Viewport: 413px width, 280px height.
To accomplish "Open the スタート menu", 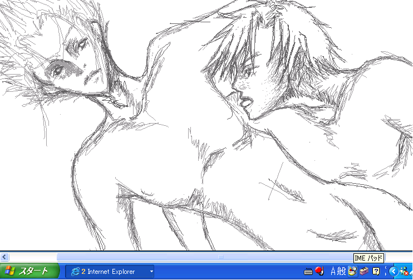I will pos(29,272).
